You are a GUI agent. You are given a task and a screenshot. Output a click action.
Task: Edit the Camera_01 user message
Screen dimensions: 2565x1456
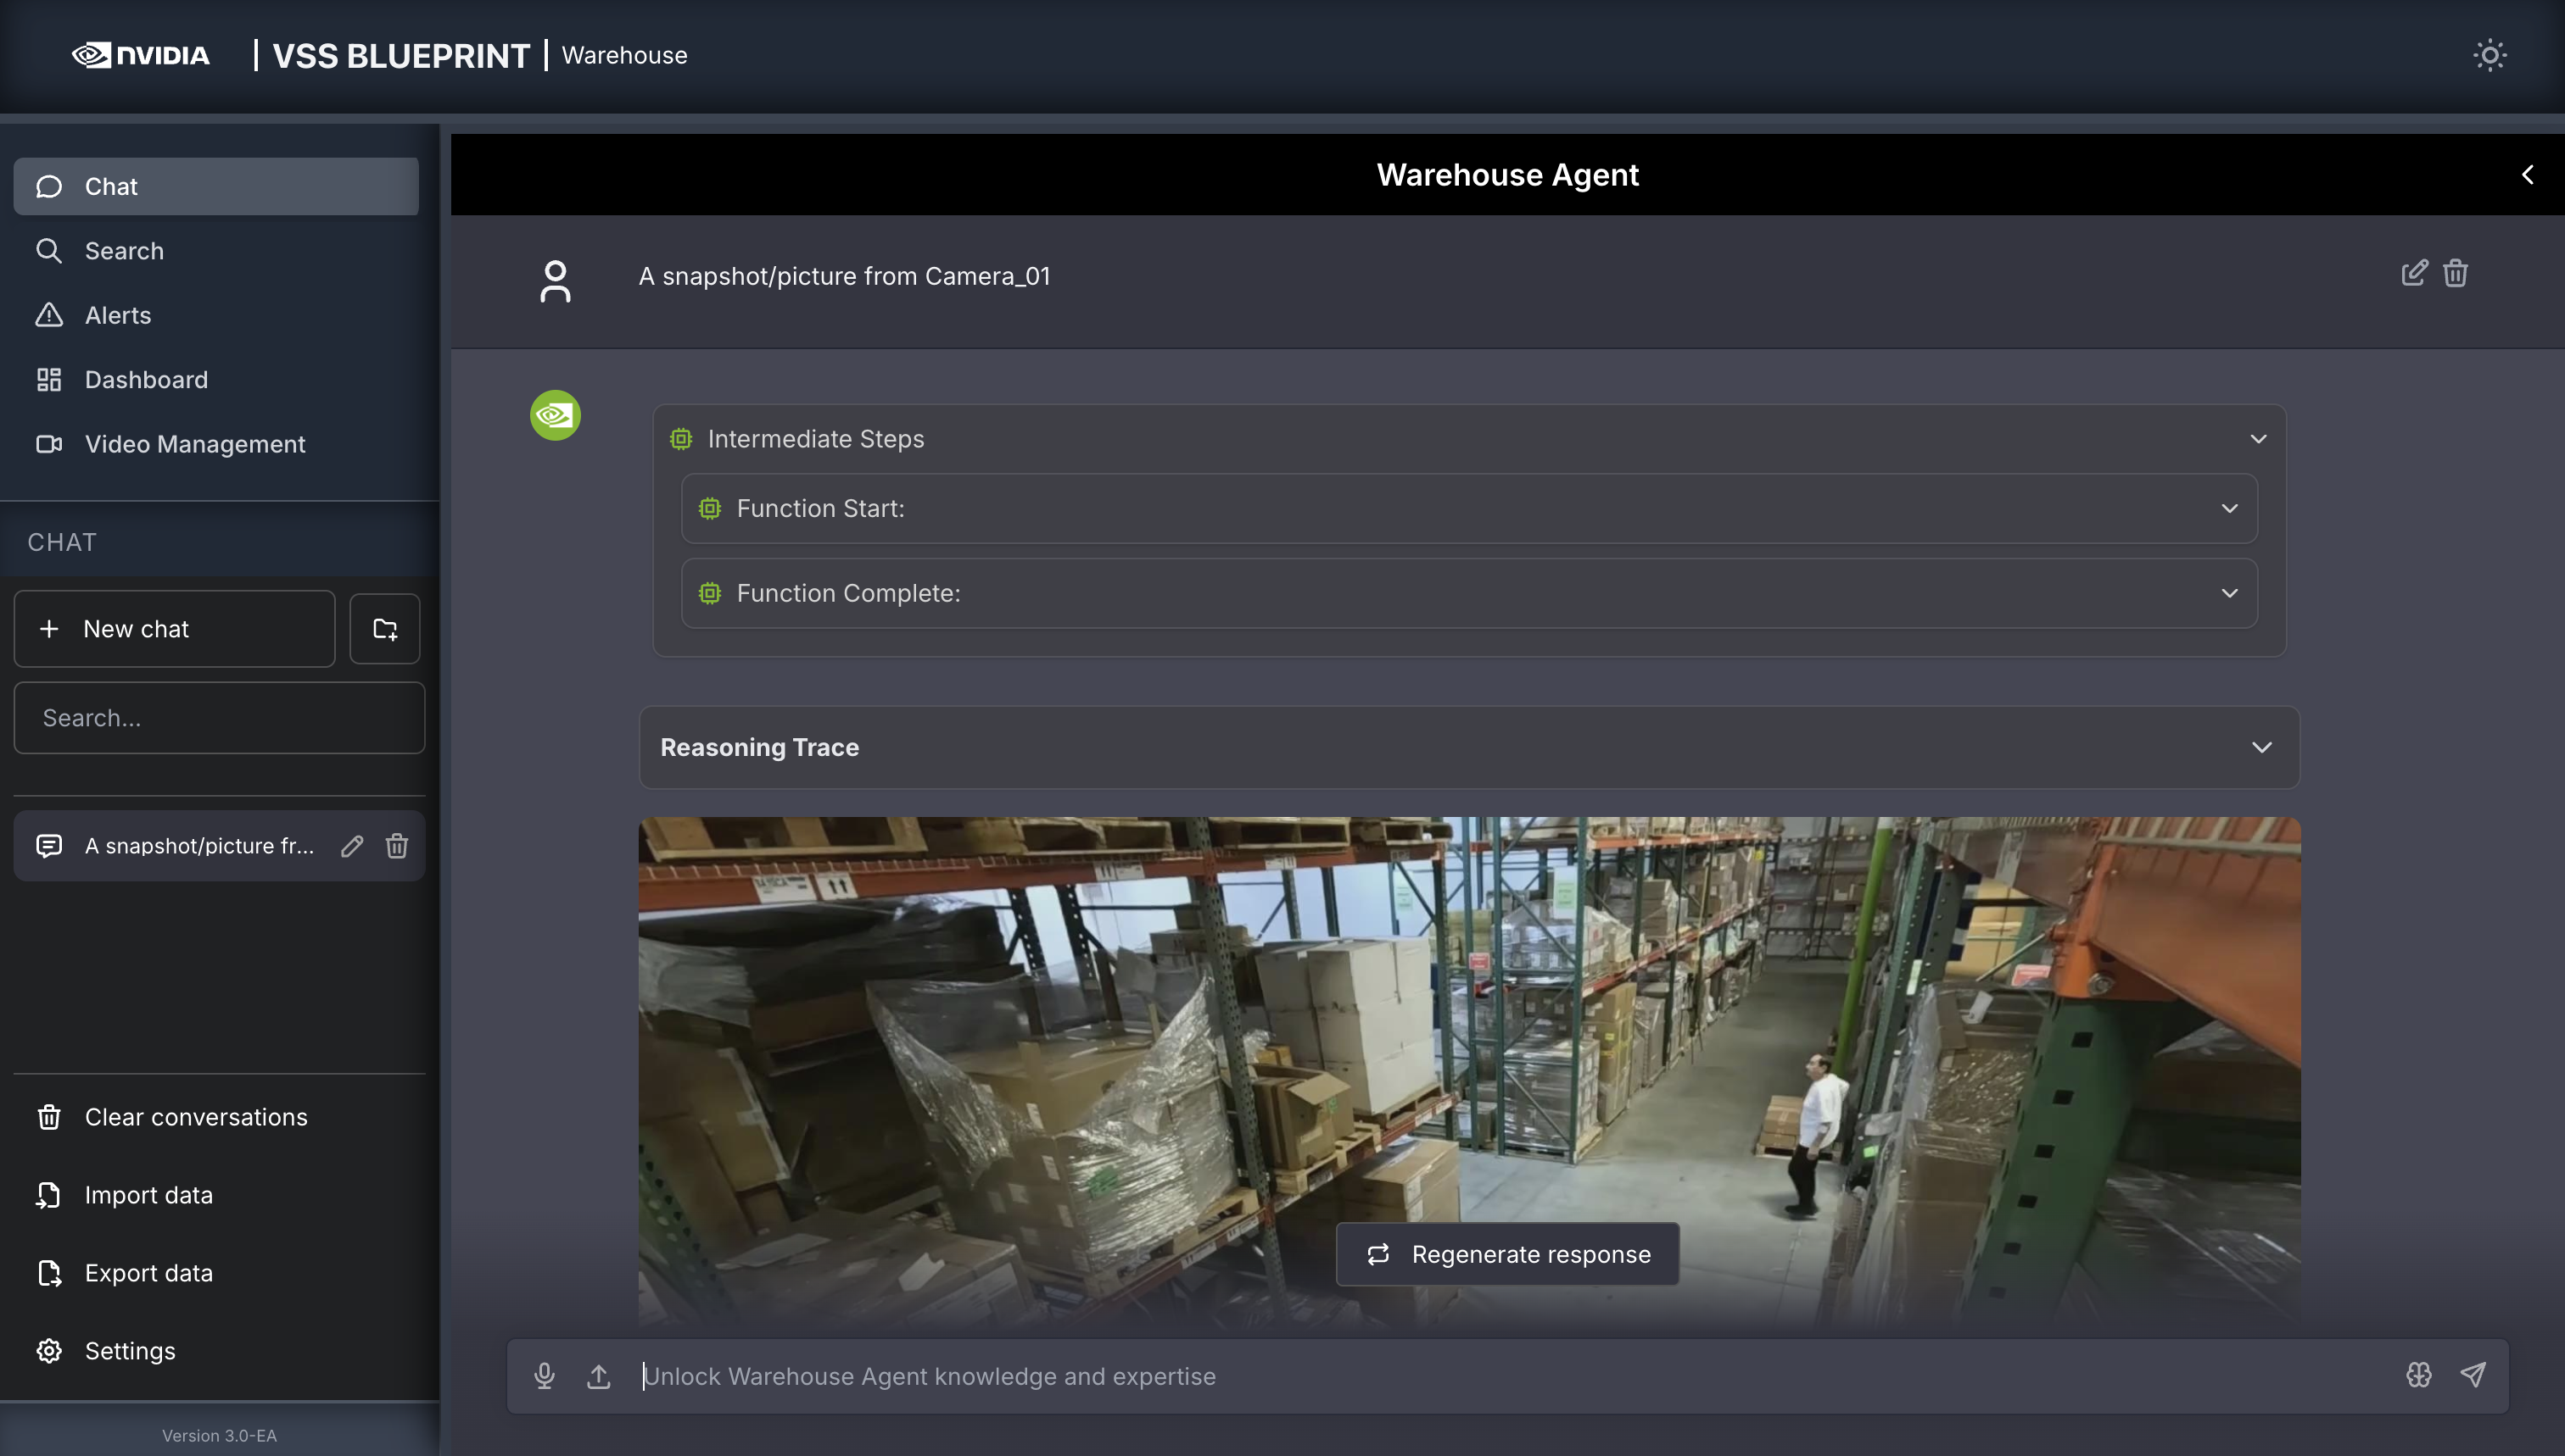tap(2413, 273)
